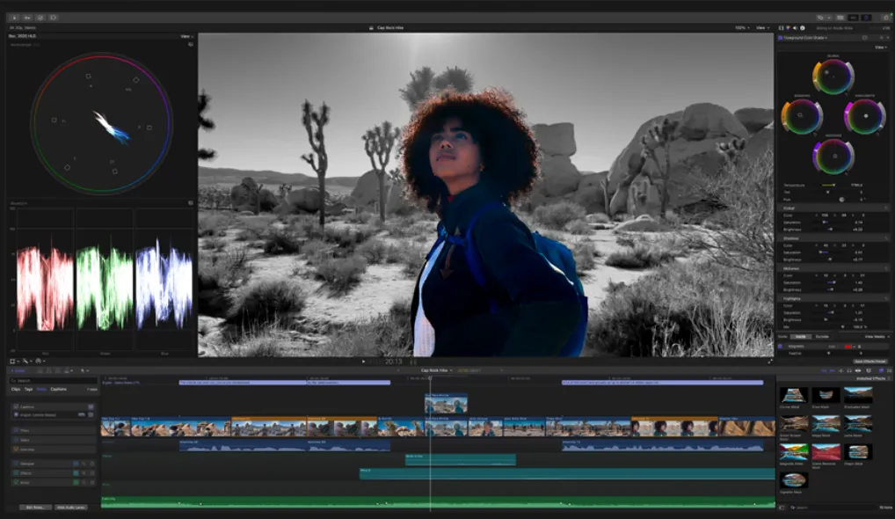Adjust the Feather slider
The width and height of the screenshot is (895, 519).
point(829,354)
